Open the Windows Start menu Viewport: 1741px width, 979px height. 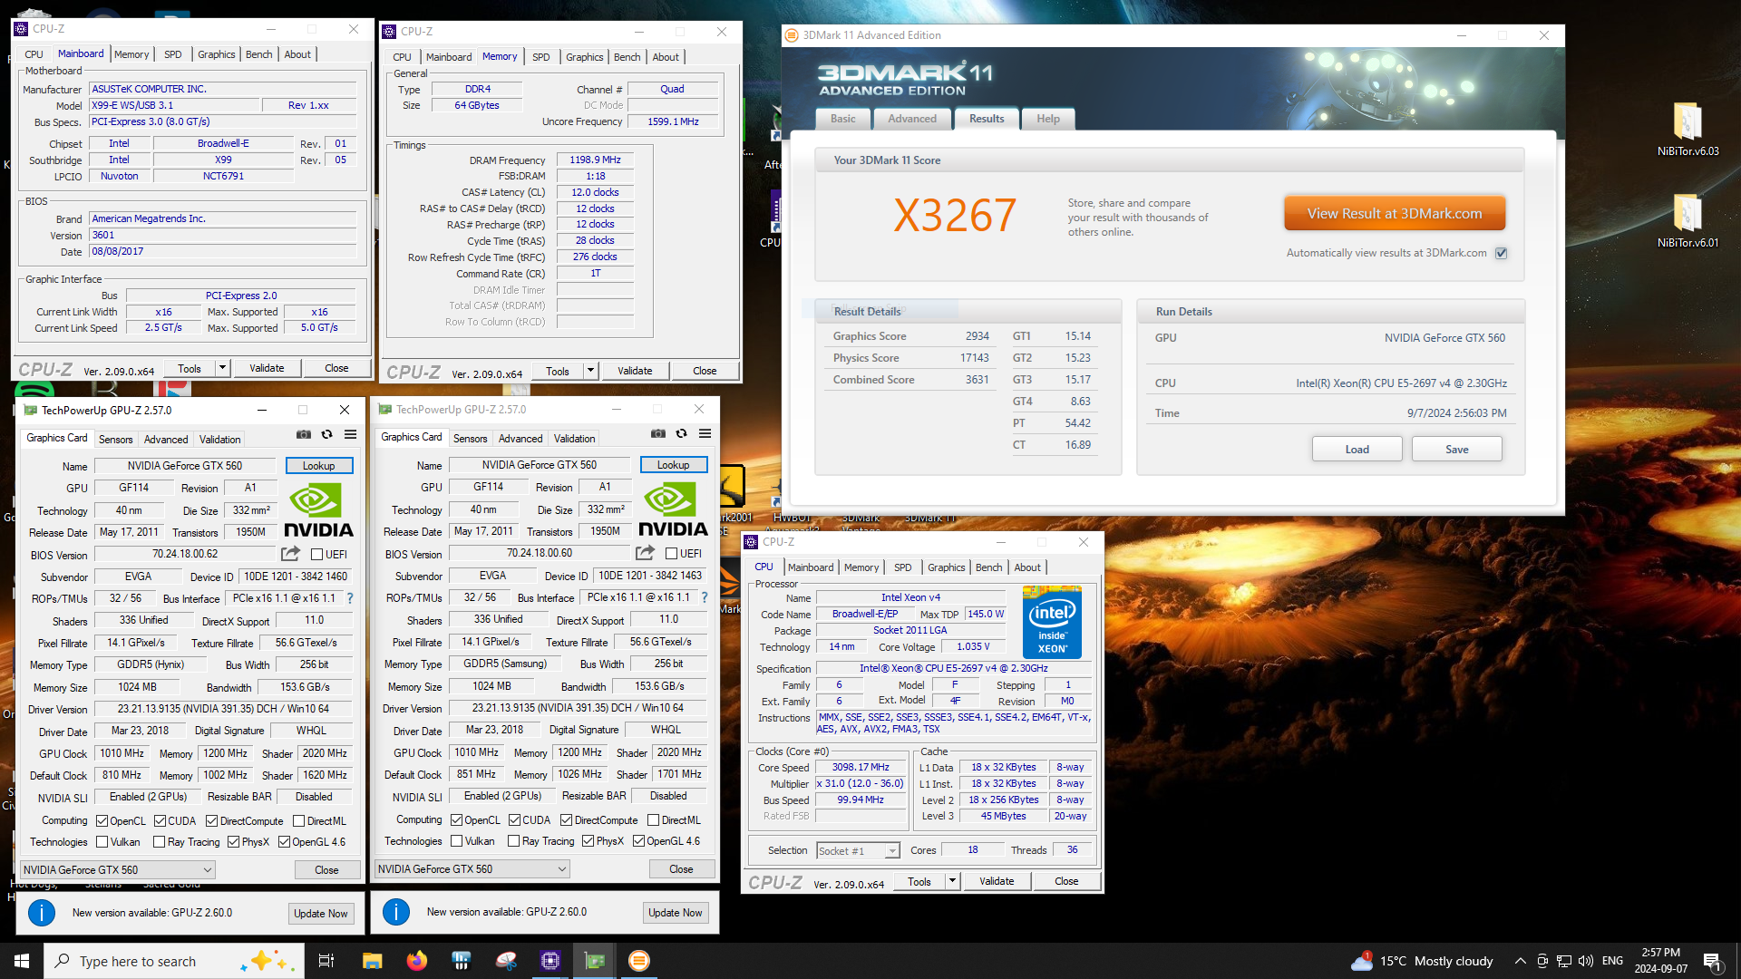tap(22, 961)
